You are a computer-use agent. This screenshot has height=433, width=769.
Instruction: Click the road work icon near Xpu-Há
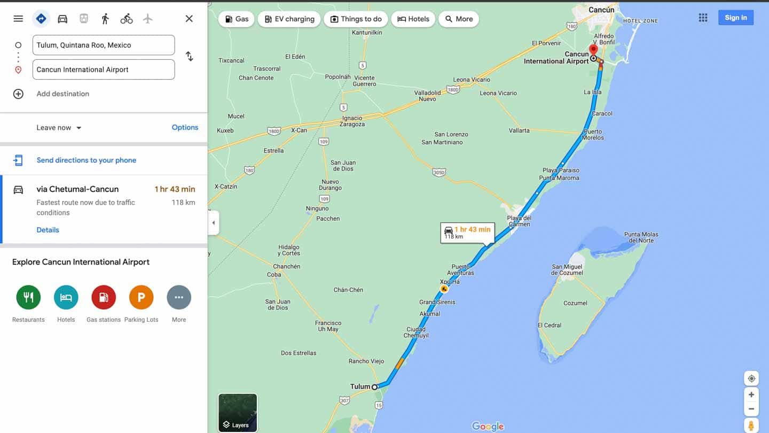tap(444, 289)
